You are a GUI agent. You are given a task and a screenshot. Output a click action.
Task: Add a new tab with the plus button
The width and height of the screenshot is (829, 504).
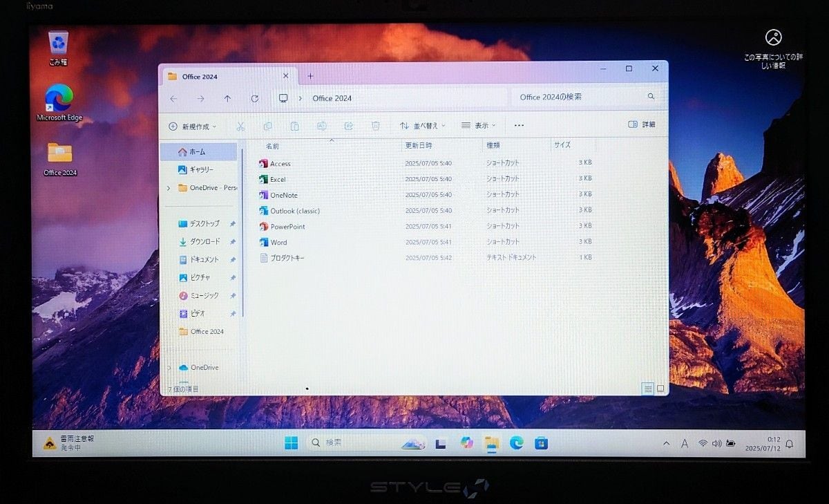point(310,76)
